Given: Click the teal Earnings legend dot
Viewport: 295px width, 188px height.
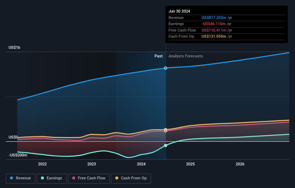Looking at the screenshot, I should (42, 178).
